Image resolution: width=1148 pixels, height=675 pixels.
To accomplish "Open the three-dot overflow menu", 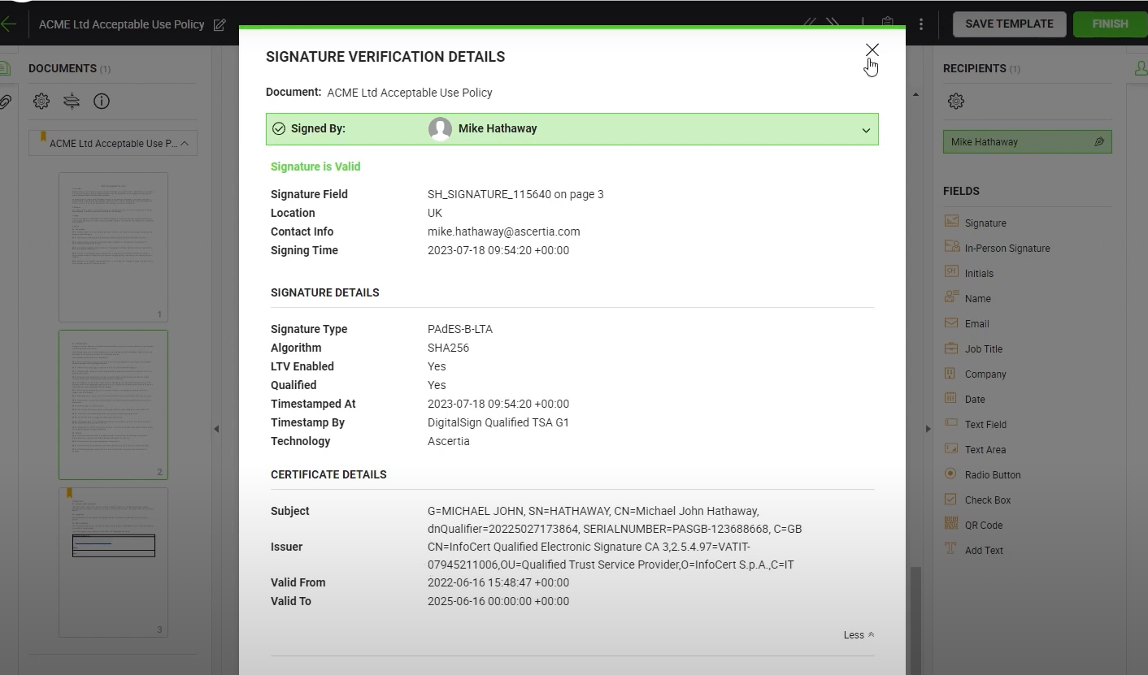I will 920,23.
